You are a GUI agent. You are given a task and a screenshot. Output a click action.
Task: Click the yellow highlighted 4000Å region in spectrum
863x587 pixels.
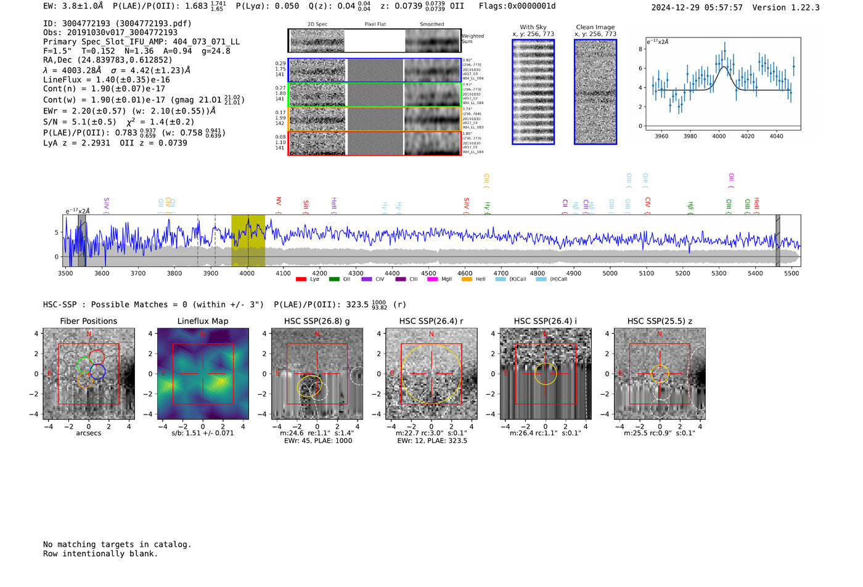point(248,241)
